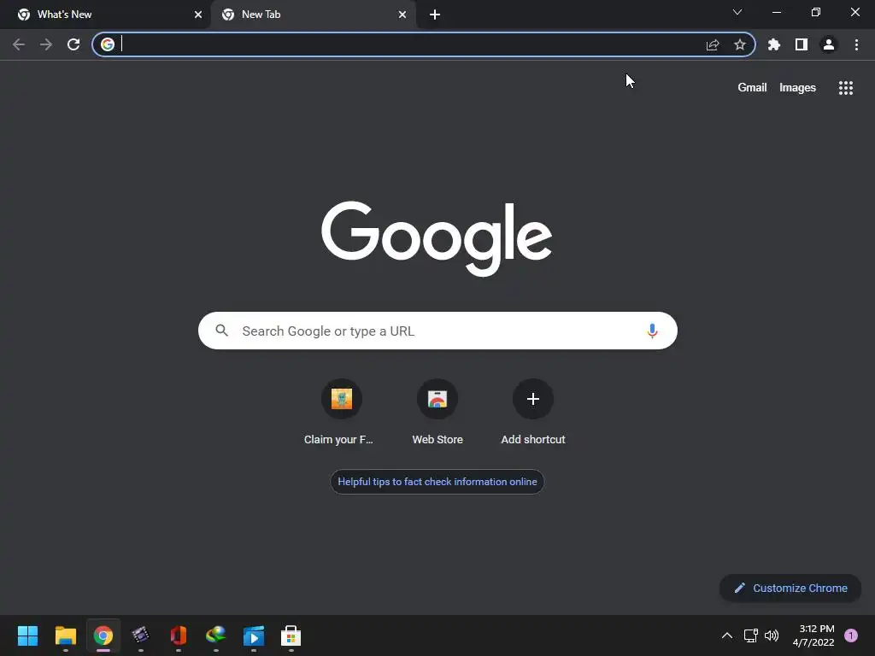Viewport: 875px width, 656px height.
Task: Bookmark this tab with star icon
Action: tap(740, 44)
